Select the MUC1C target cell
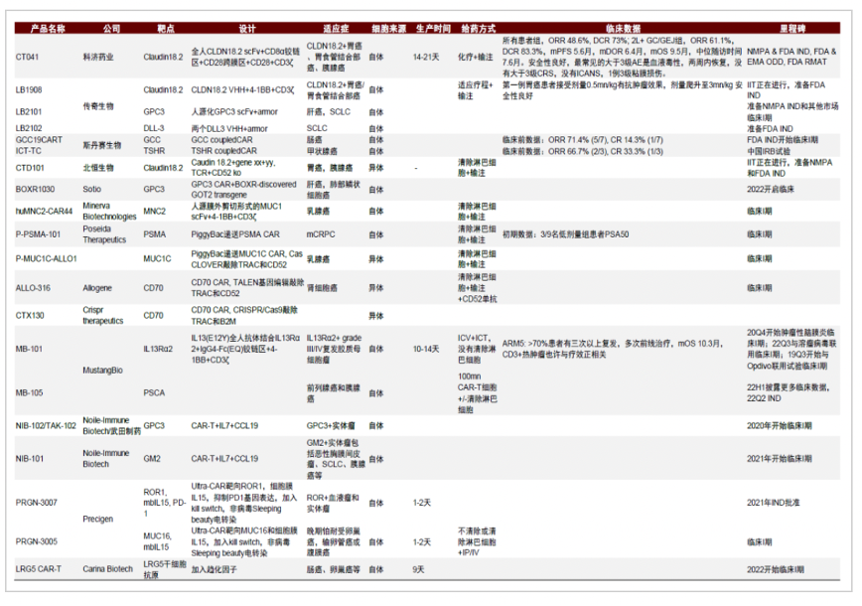 pyautogui.click(x=157, y=258)
